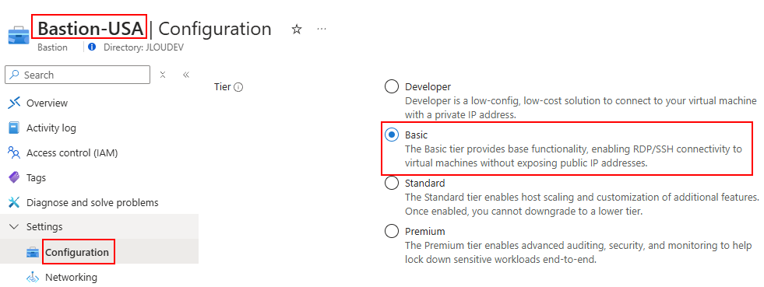Click the Tags purple label icon
Screen dimensions: 764x287
click(x=15, y=177)
